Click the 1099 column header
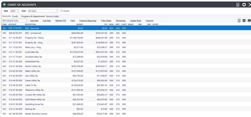Screen dimensions: 251x117 [x=140, y=24]
